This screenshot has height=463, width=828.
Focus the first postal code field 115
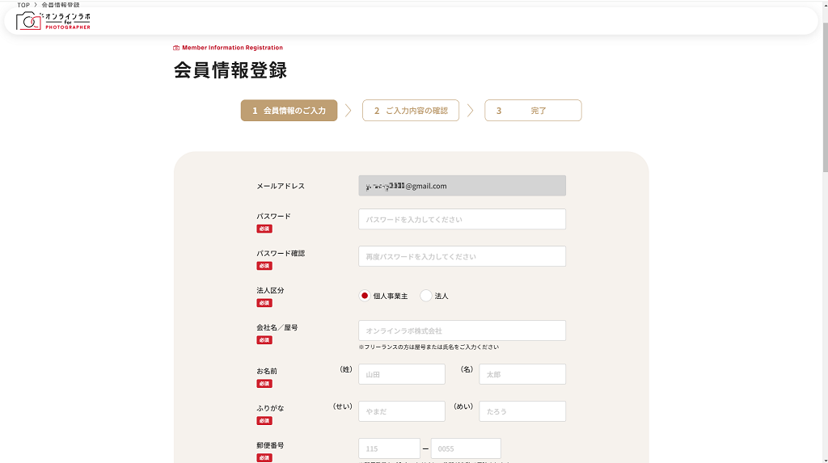click(389, 448)
